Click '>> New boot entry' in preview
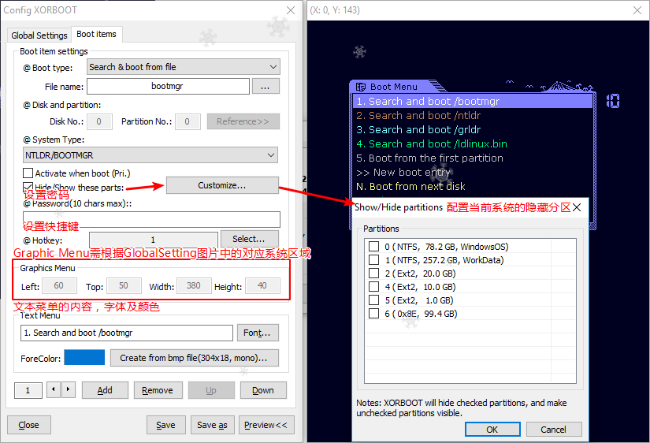 click(x=473, y=172)
